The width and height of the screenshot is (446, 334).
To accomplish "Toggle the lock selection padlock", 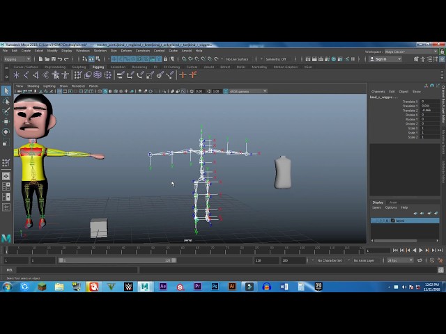I will [x=165, y=59].
